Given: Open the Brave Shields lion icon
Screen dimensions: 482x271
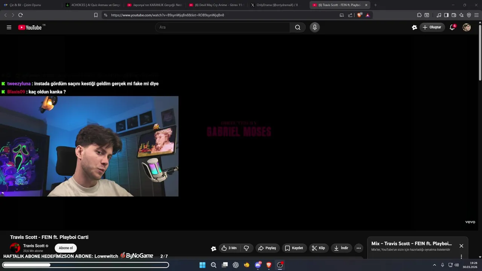Looking at the screenshot, I should tap(359, 15).
